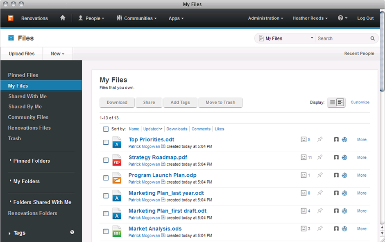Toggle the select-all checkbox beside Sort by
385x242 pixels.
coord(106,129)
